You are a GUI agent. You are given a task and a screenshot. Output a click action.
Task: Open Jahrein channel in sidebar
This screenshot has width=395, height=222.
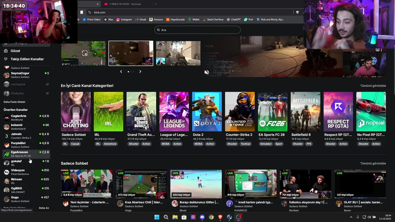click(x=26, y=136)
